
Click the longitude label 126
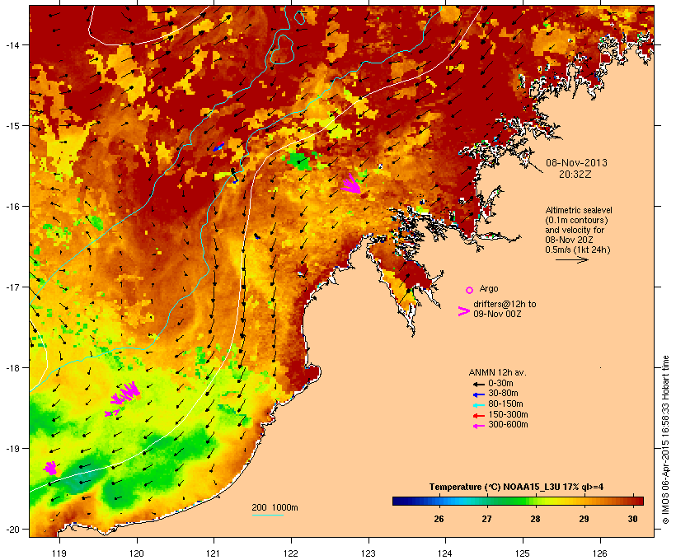pyautogui.click(x=600, y=553)
